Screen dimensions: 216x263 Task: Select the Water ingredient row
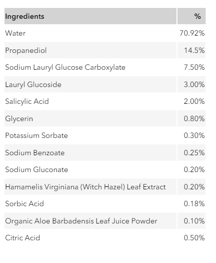pyautogui.click(x=105, y=33)
